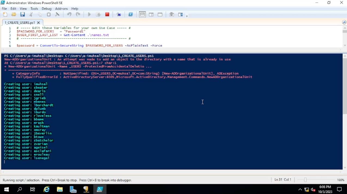Select the 1_CREATE_USERS.ps1 script tab

pyautogui.click(x=20, y=23)
